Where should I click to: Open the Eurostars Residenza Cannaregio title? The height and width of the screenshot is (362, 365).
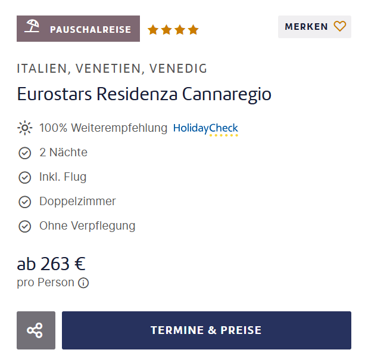[x=144, y=94]
